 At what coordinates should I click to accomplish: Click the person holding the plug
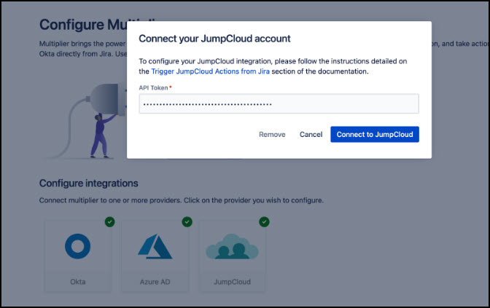(x=101, y=135)
